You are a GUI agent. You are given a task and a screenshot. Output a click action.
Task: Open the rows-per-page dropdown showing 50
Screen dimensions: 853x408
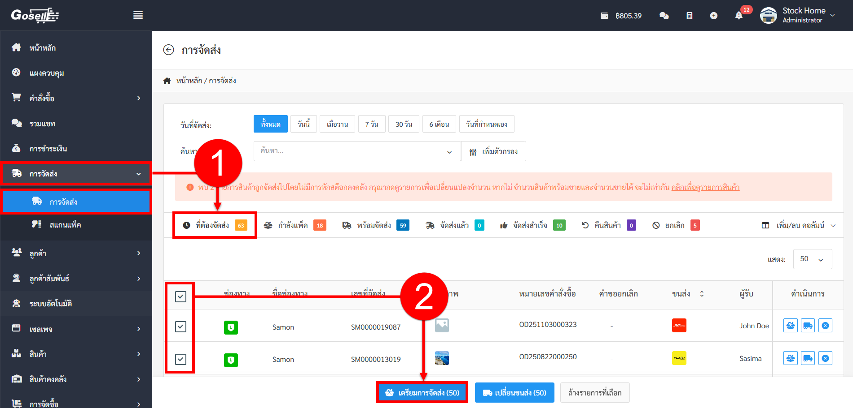pyautogui.click(x=812, y=259)
